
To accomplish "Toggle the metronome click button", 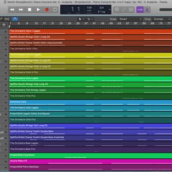I will [147, 9].
